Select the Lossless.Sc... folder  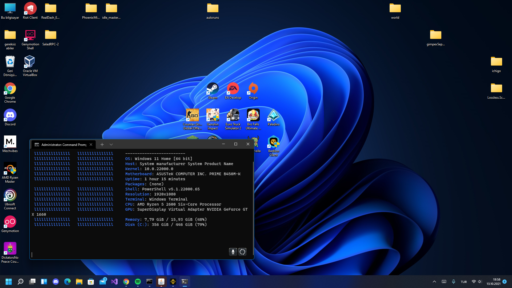496,91
